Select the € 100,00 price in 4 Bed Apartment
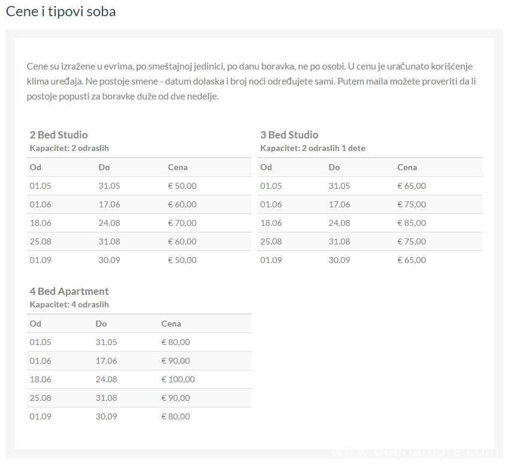 tap(178, 379)
